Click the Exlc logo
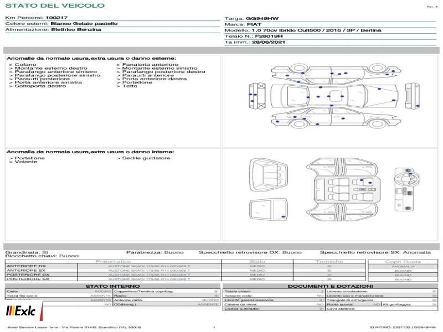443x332 pixels. (x=21, y=311)
